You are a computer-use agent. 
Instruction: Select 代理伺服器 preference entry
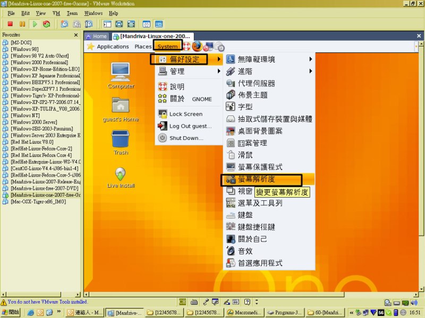click(269, 83)
